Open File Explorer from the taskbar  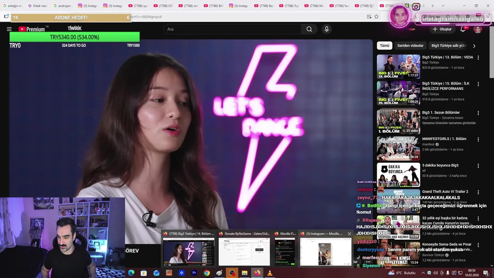coord(244,273)
